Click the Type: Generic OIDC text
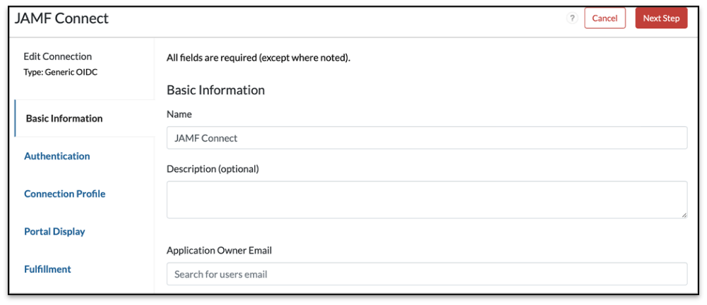 pos(60,72)
